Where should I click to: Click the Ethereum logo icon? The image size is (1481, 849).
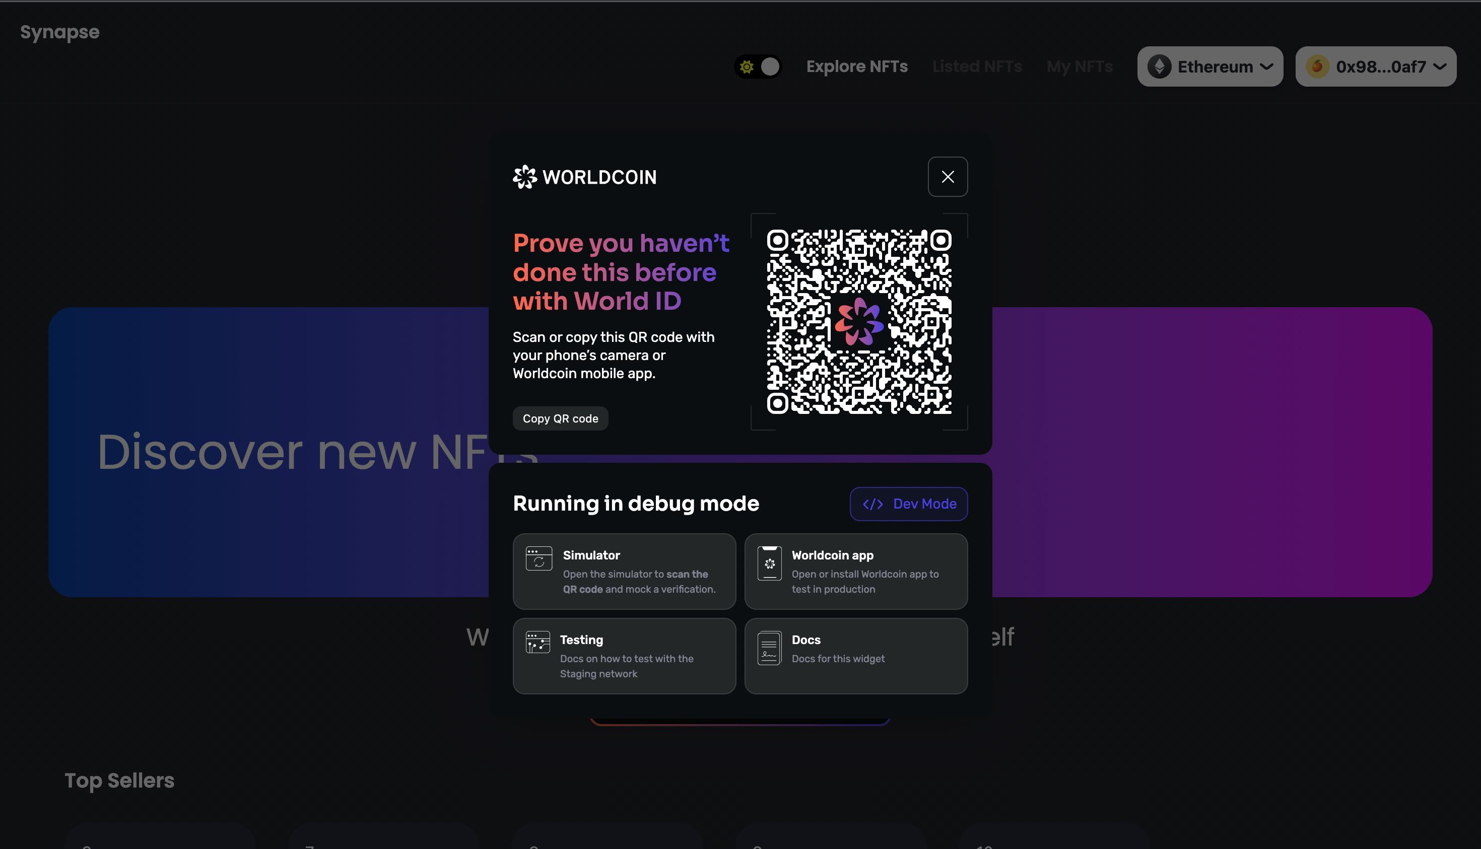coord(1159,66)
